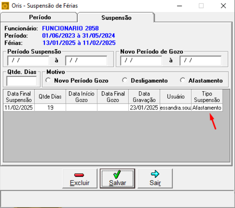Image resolution: width=235 pixels, height=208 pixels.
Task: Minimize the Oris window
Action: (179, 6)
